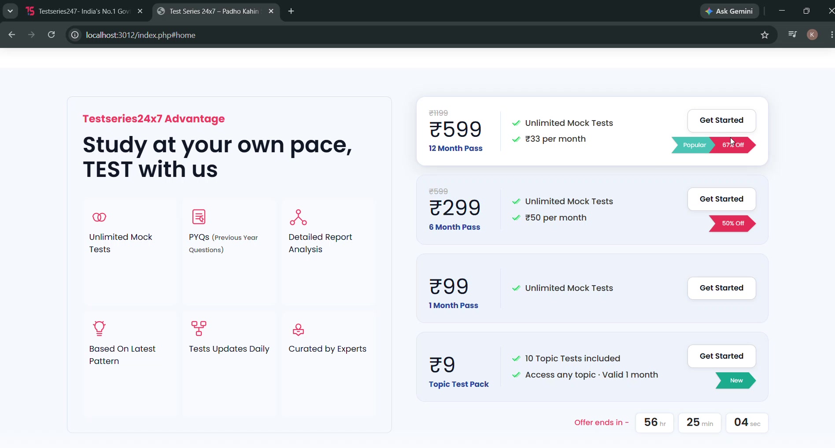Click the Topic Test Pack label
The height and width of the screenshot is (448, 835).
[x=459, y=384]
